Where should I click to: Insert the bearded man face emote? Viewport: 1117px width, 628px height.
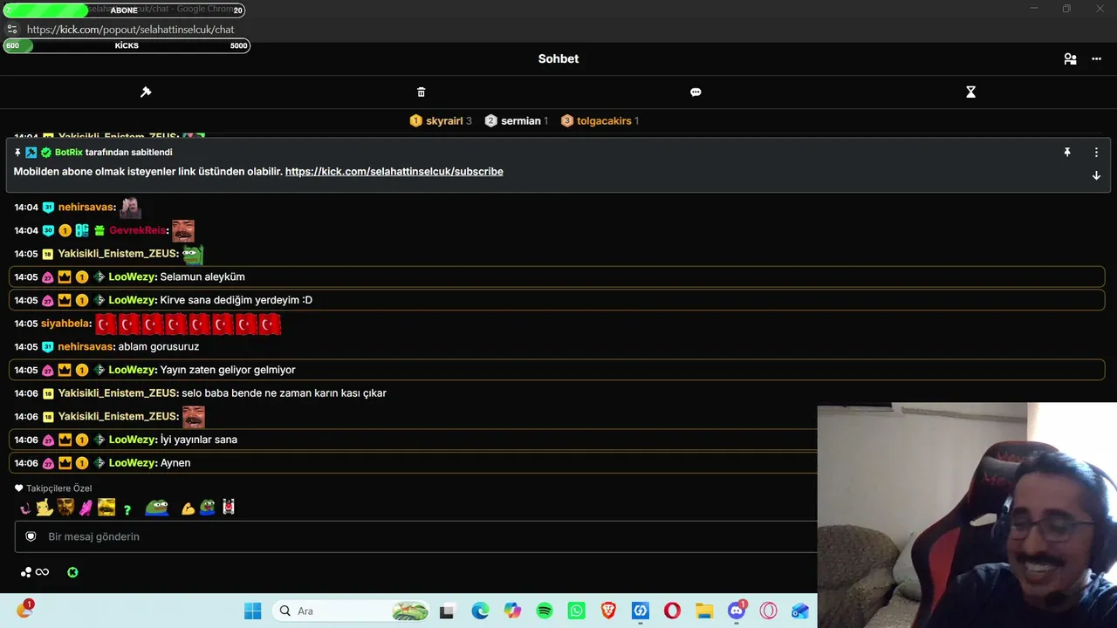[x=65, y=507]
